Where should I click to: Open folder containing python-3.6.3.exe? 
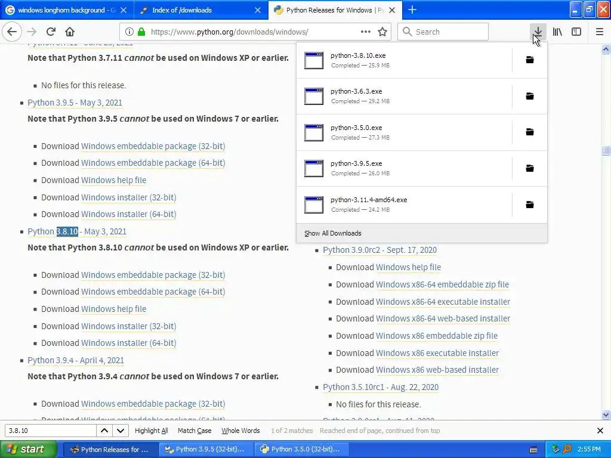click(530, 96)
